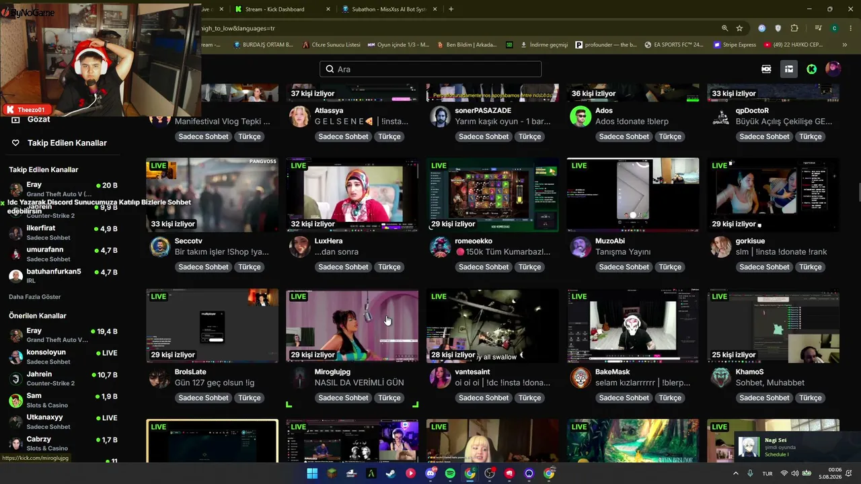Click the stream title 'Tanışma Yayını'

coord(623,252)
